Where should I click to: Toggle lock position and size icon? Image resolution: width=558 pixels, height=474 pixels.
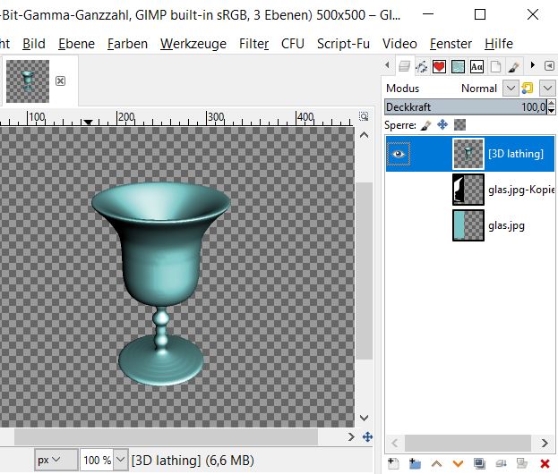[x=442, y=125]
